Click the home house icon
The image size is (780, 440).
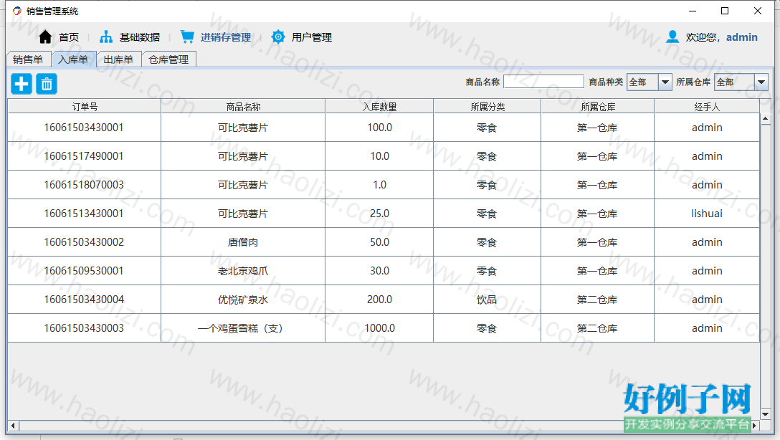45,37
